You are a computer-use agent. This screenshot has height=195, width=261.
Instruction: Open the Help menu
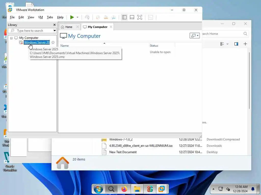(60, 17)
